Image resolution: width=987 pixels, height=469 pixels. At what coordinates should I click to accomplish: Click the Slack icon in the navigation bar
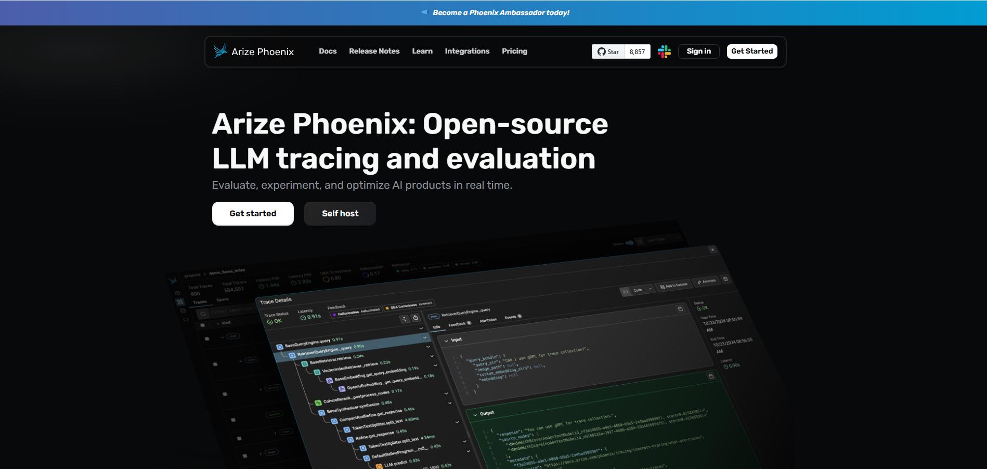click(664, 51)
